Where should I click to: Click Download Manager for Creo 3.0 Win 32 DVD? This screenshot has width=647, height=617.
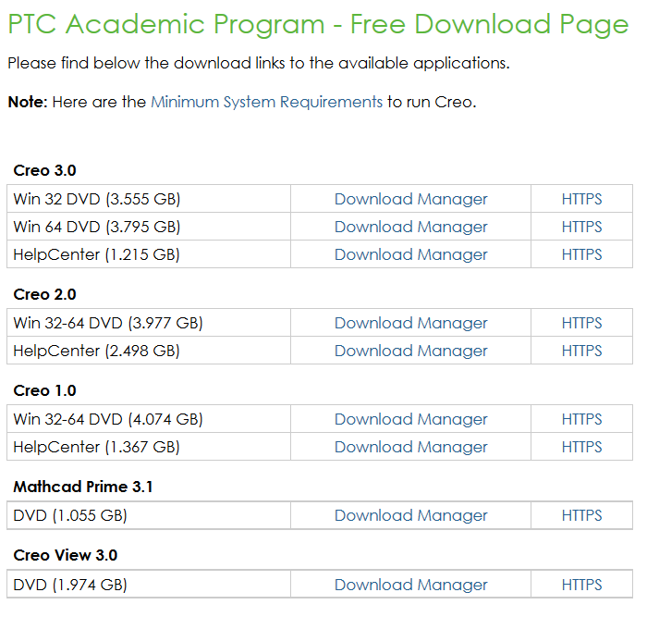click(411, 199)
